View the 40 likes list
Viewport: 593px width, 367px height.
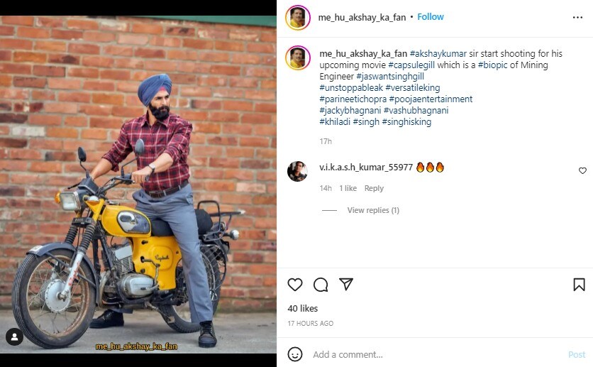[303, 309]
